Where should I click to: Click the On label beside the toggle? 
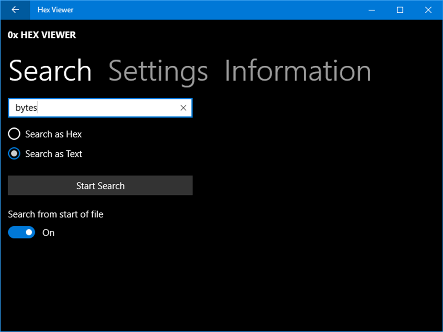pyautogui.click(x=48, y=232)
